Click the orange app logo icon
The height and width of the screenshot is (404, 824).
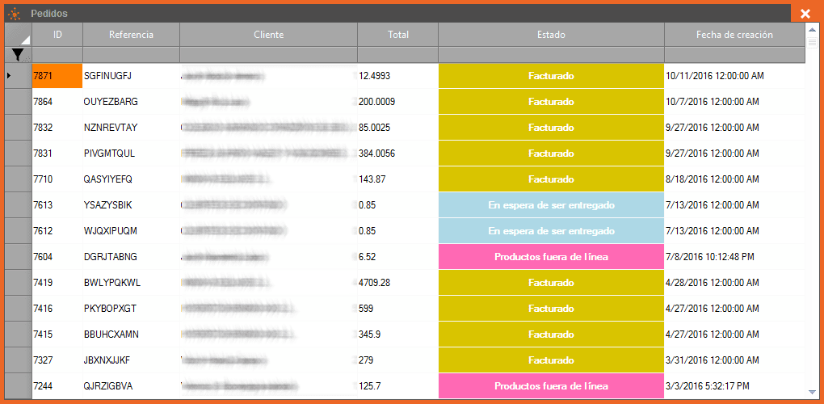(14, 14)
